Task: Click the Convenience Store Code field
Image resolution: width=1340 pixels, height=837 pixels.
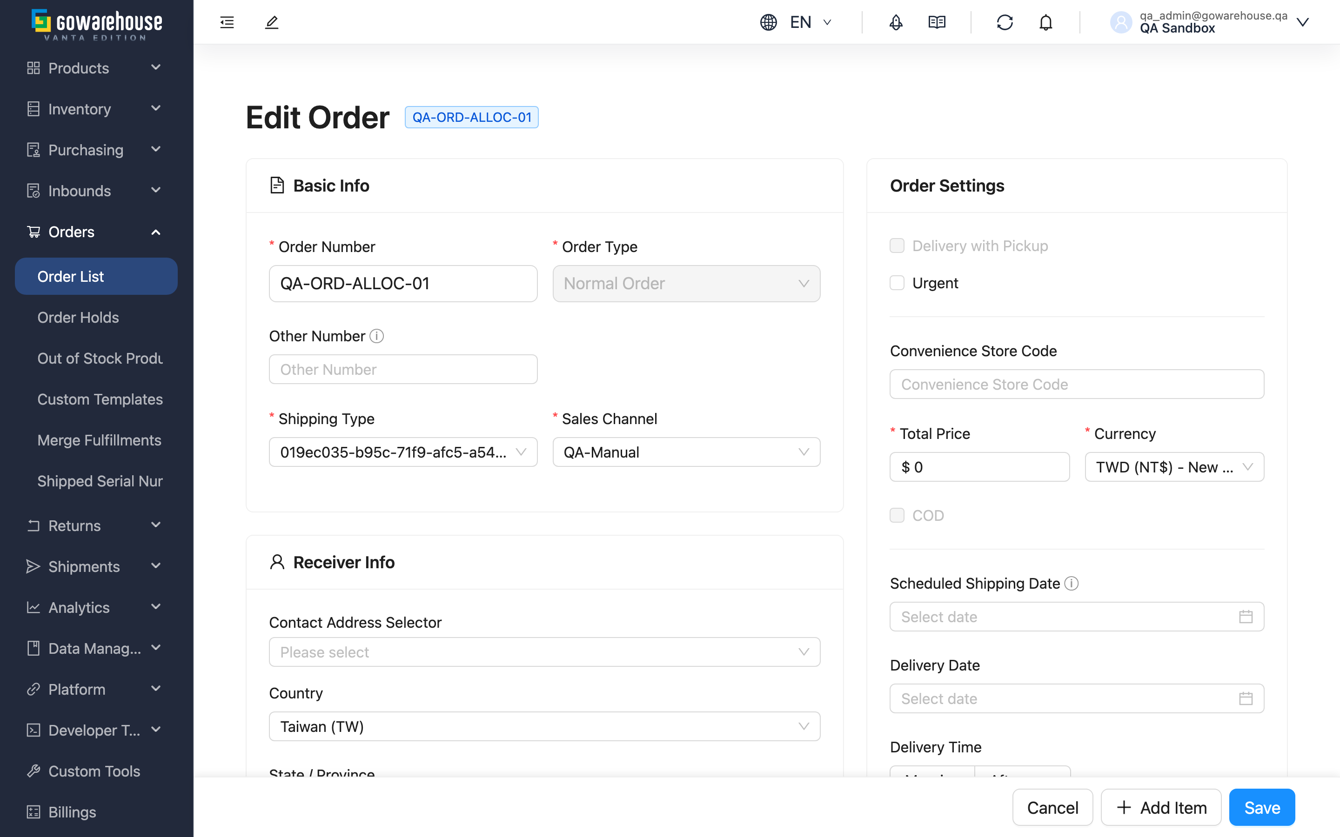Action: [x=1077, y=384]
